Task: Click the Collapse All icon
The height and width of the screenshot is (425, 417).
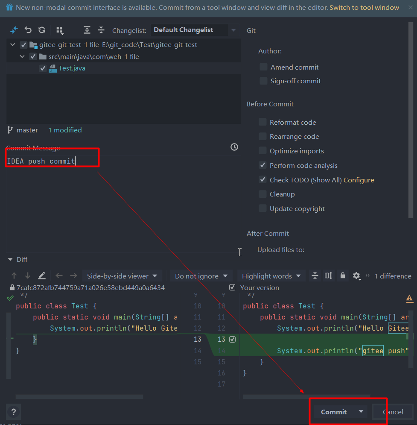Action: [x=101, y=30]
